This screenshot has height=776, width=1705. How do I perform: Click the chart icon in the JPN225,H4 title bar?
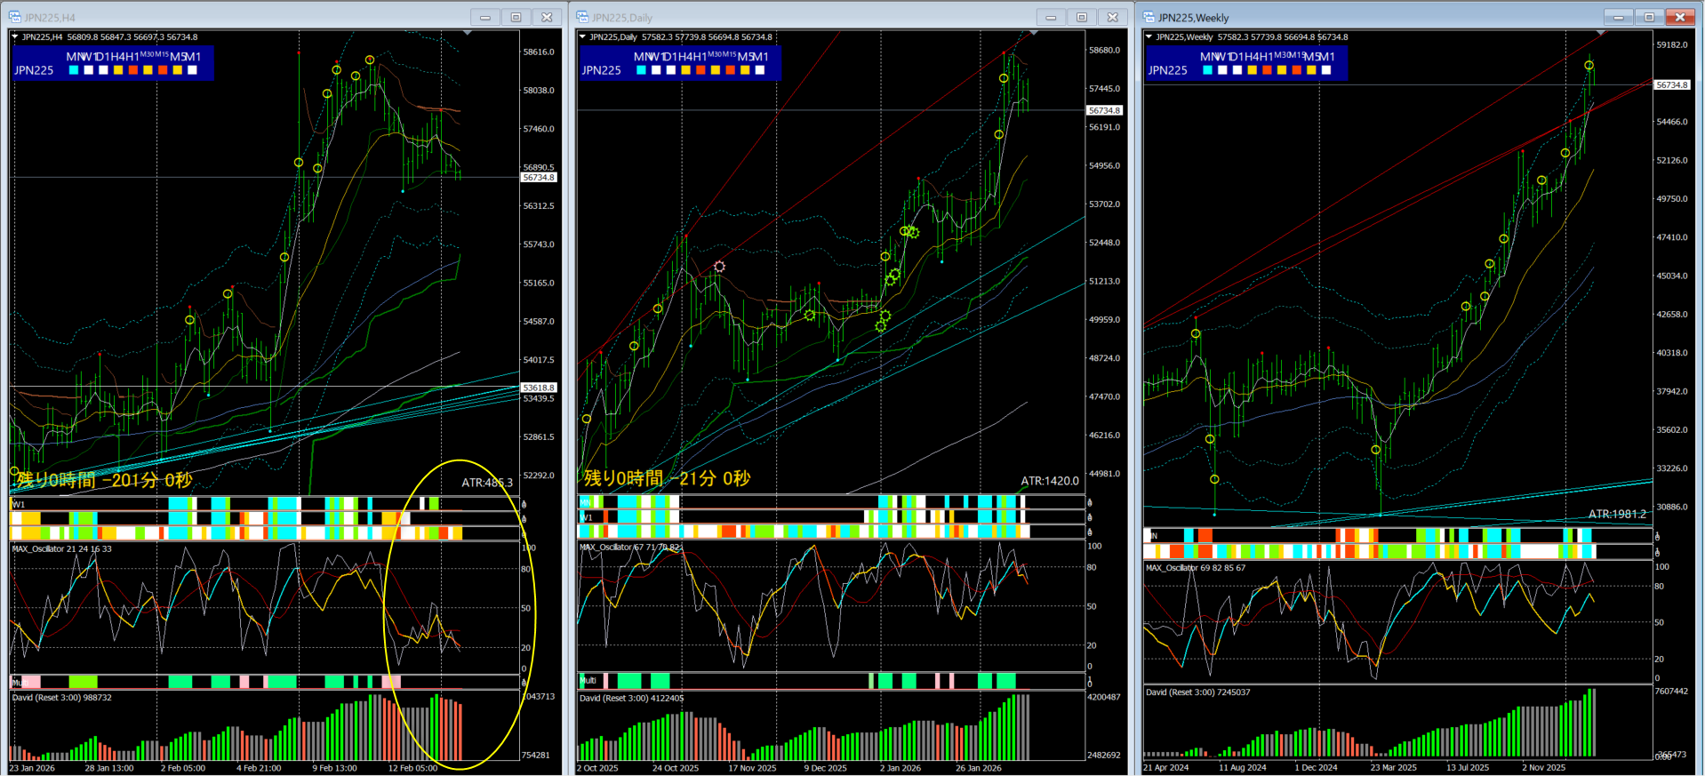tap(15, 17)
